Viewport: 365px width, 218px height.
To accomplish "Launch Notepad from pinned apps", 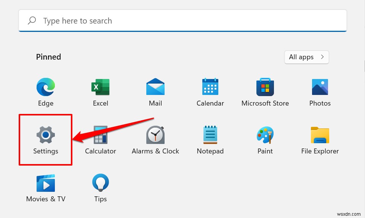I will 210,135.
